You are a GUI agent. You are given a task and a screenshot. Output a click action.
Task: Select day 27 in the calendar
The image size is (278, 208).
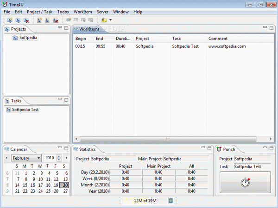click(65, 191)
